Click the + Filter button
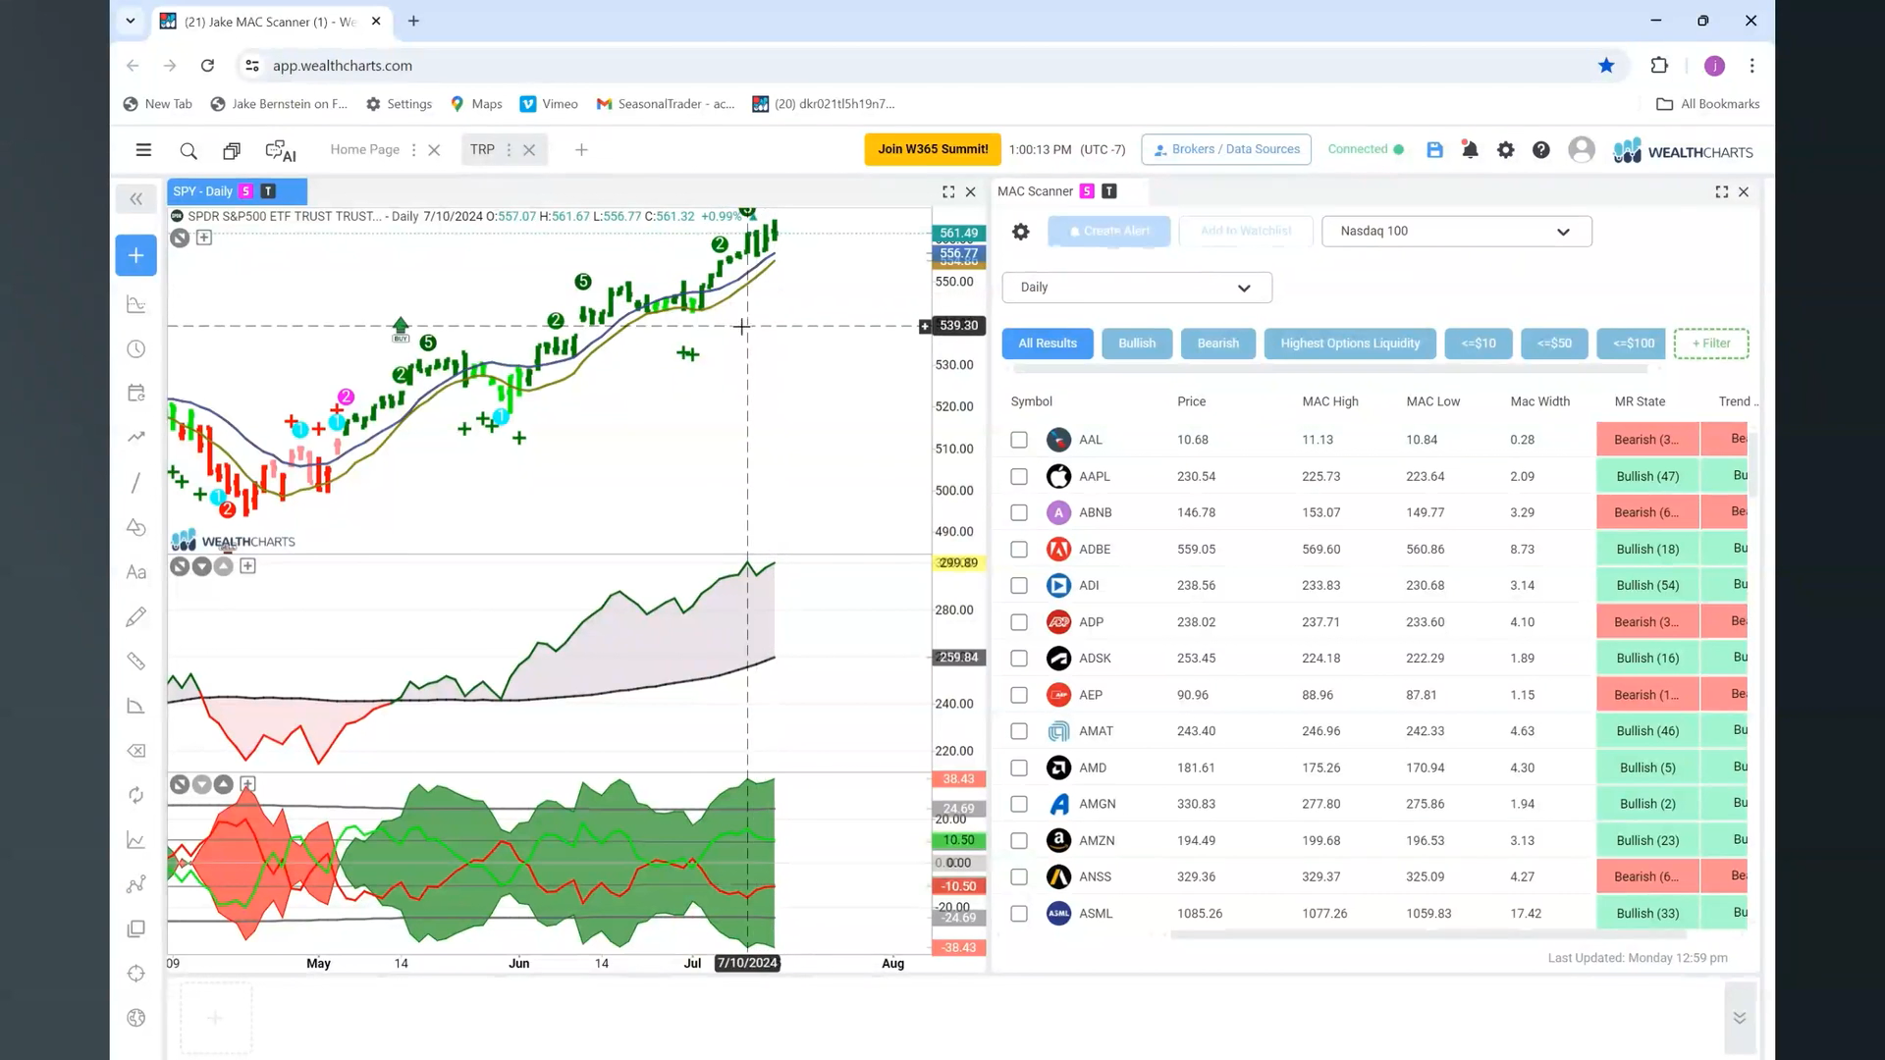 coord(1711,344)
